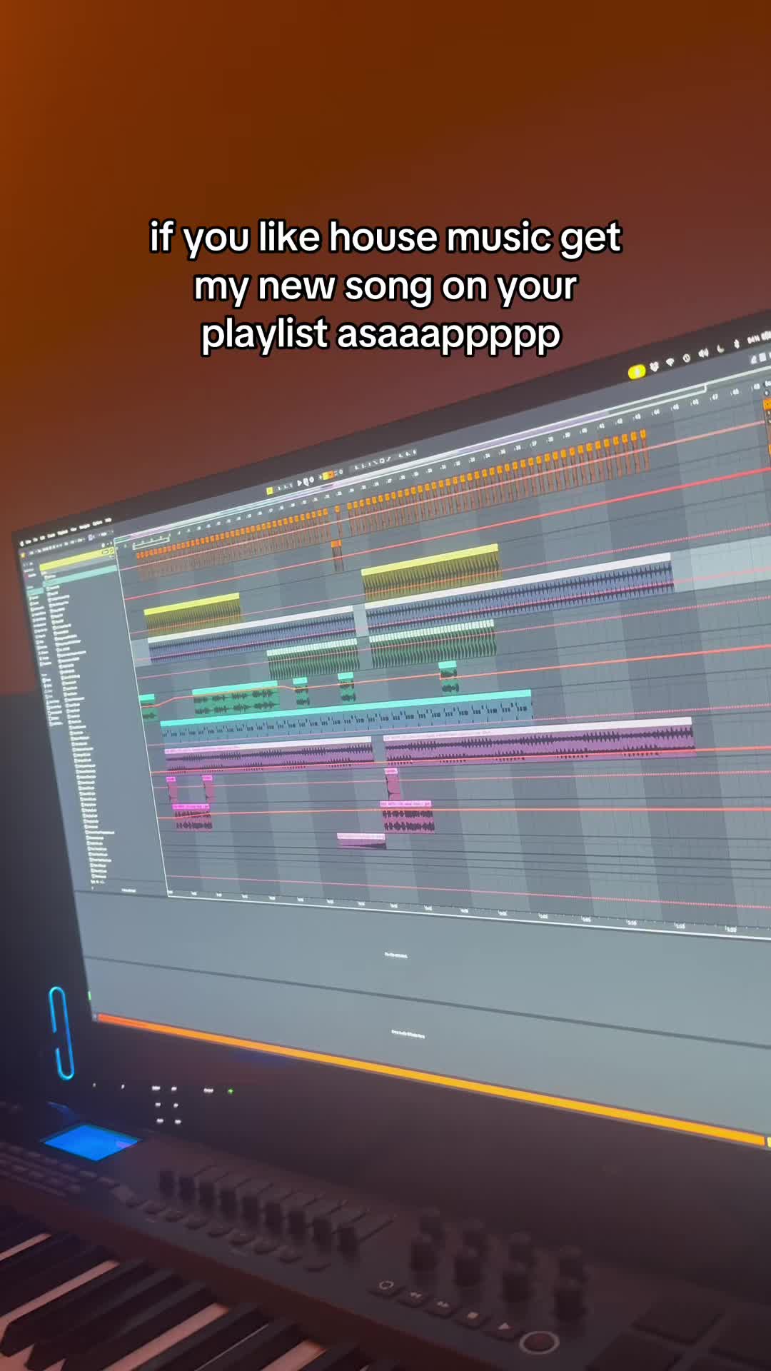This screenshot has height=1371, width=771.
Task: Select the second green clip under the yellow clip
Action: coord(432,644)
